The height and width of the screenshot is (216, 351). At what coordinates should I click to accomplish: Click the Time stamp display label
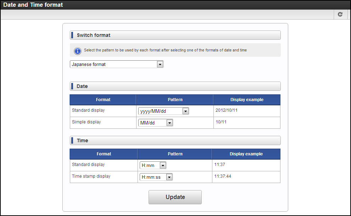[91, 176]
